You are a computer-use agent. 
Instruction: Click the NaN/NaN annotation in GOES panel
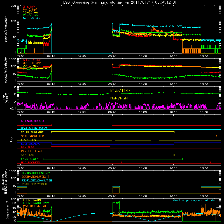(119, 98)
